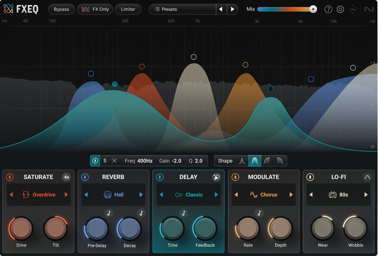Open the Presets dropdown menu

[x=182, y=9]
